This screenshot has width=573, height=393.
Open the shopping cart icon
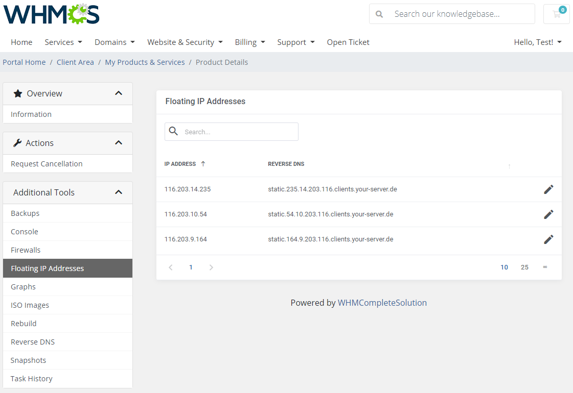(557, 14)
